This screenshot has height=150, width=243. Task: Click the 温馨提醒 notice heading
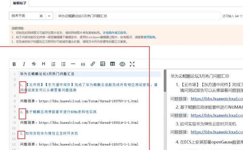click(18, 28)
